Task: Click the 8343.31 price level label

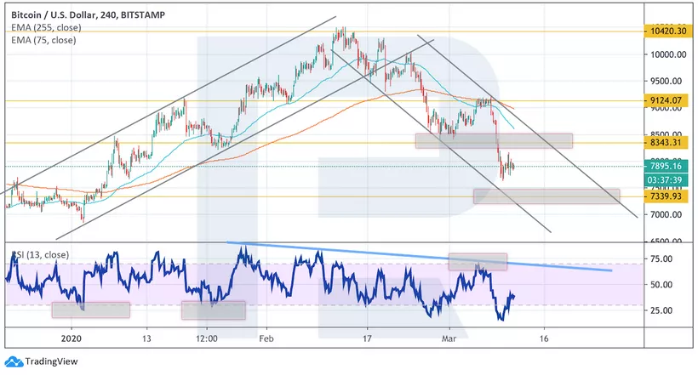Action: tap(667, 143)
